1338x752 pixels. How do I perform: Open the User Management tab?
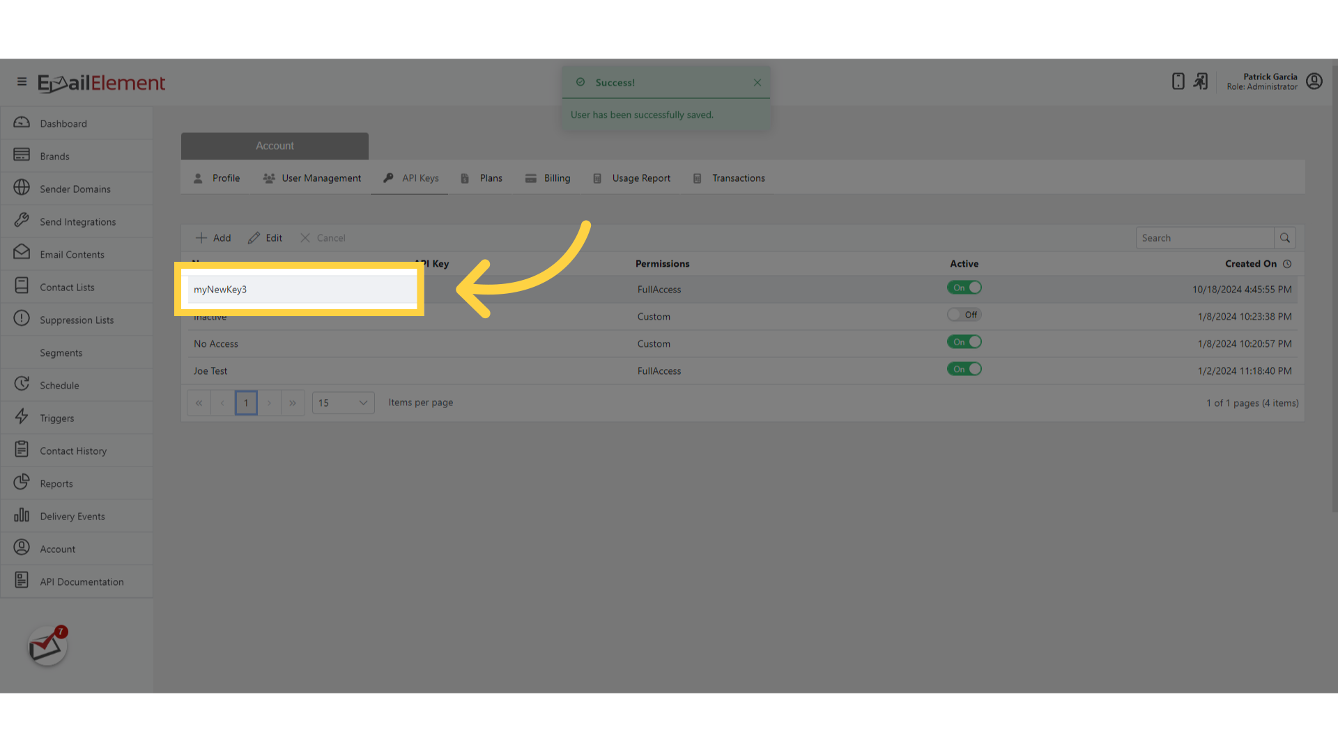pyautogui.click(x=312, y=178)
